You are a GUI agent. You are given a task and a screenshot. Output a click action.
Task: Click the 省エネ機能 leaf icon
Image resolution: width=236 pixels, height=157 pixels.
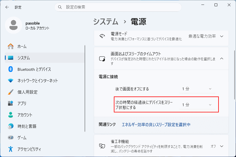(102, 146)
